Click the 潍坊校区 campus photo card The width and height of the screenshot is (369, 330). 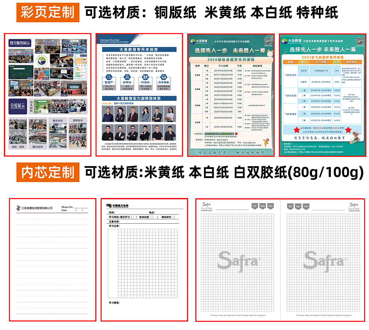pyautogui.click(x=58, y=133)
